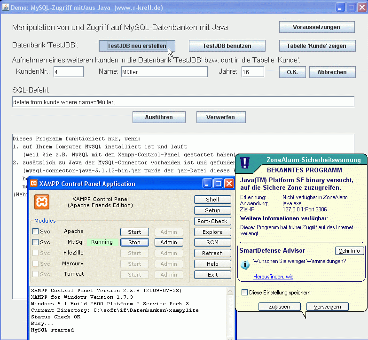
Task: Click 'Status Check OK' log line
Action: (55, 317)
